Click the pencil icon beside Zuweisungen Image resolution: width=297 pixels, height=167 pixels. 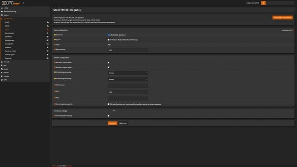[x=47, y=33]
